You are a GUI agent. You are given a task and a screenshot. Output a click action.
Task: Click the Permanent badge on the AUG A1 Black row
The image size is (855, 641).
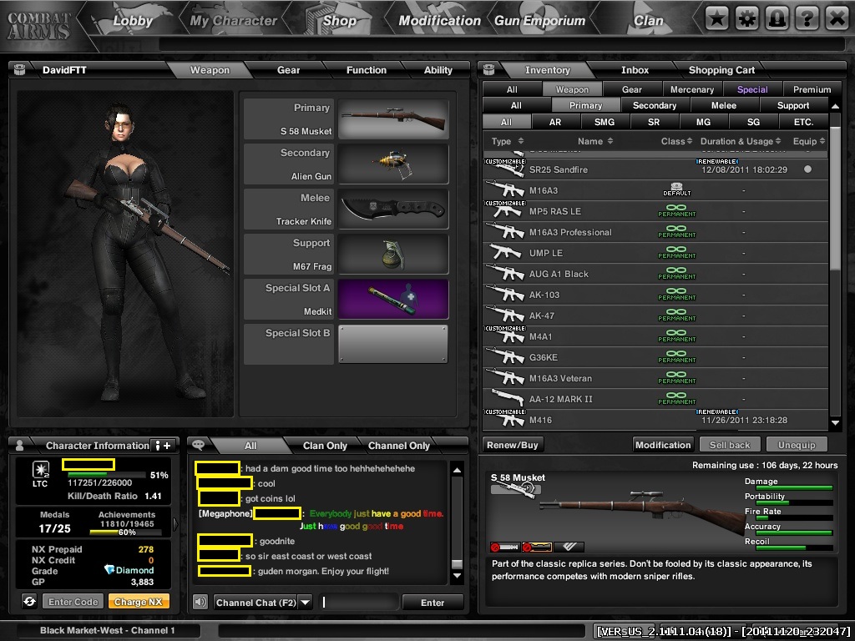676,274
